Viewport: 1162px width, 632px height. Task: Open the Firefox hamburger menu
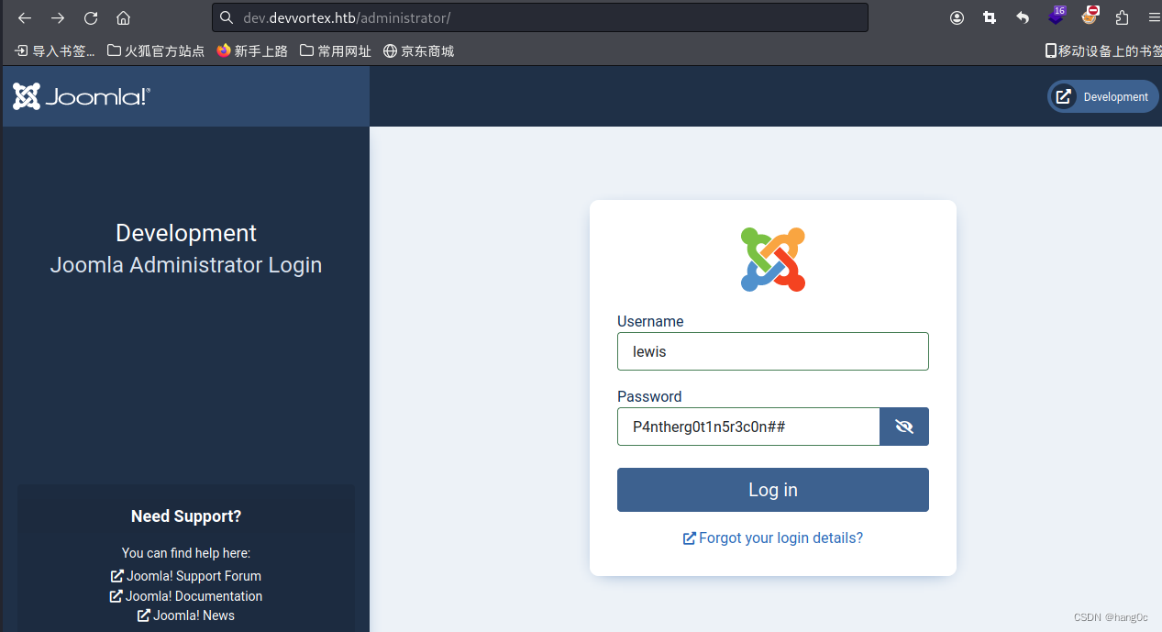coord(1154,17)
